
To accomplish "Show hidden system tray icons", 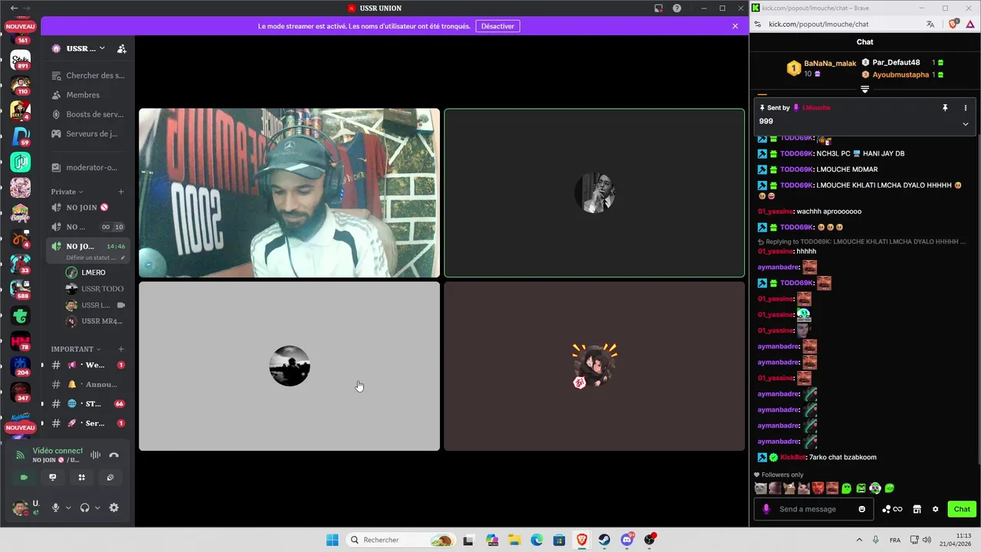I will [858, 540].
